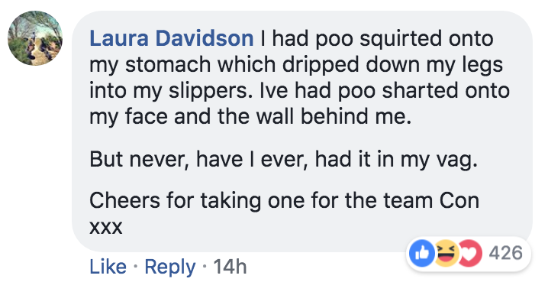Open the Laura Davidson name link

click(171, 38)
